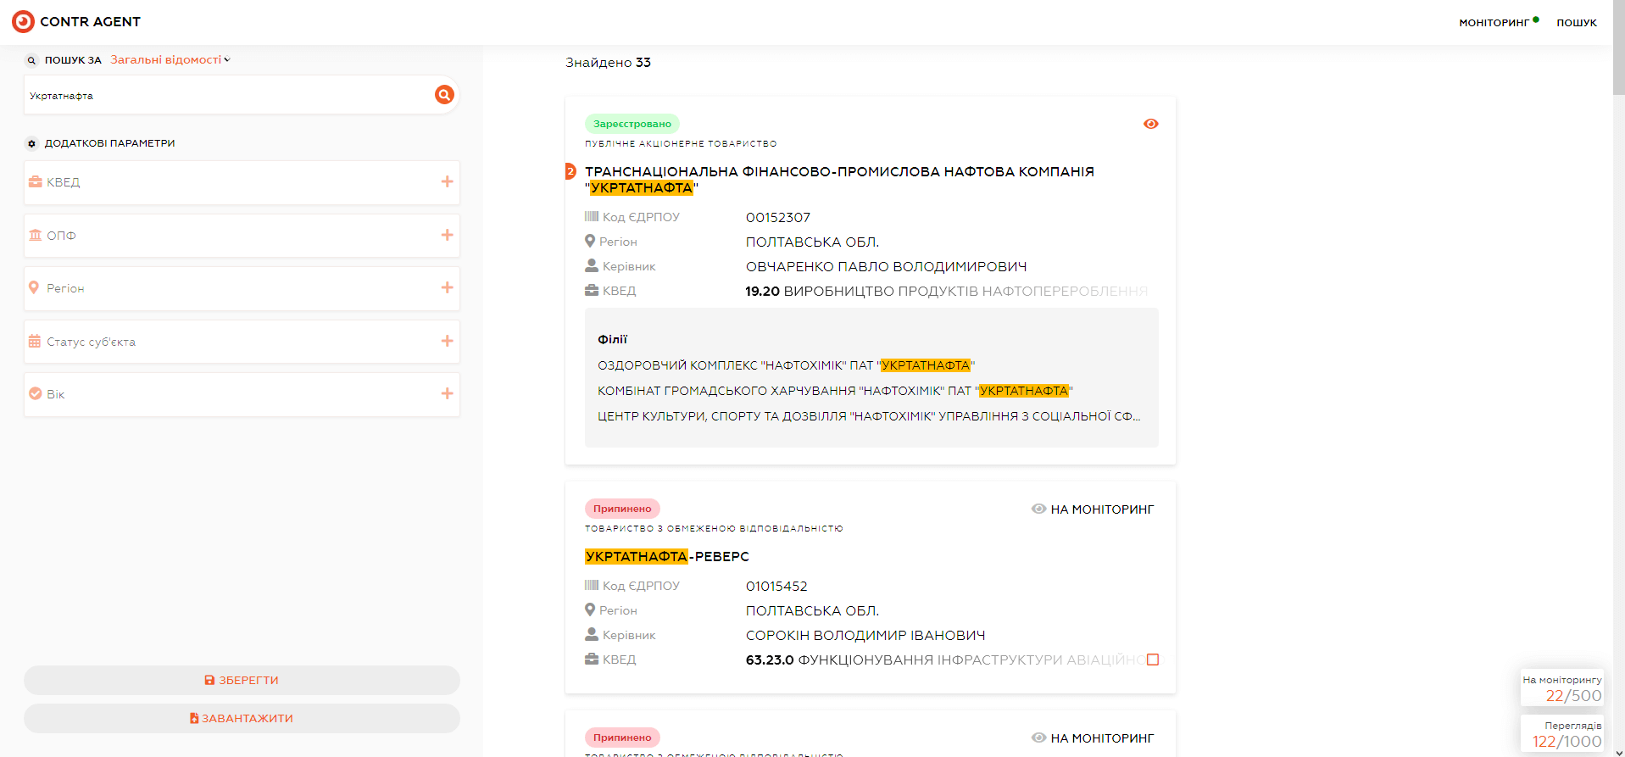Click the region pin icon in УКРТАТНАФТА-РЕВЕРС card
The height and width of the screenshot is (757, 1625).
click(x=590, y=609)
